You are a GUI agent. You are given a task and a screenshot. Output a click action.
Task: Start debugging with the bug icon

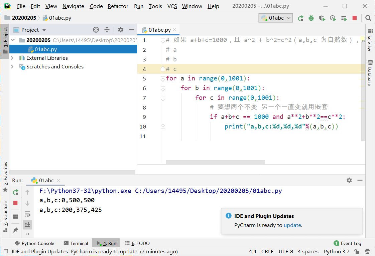click(311, 18)
